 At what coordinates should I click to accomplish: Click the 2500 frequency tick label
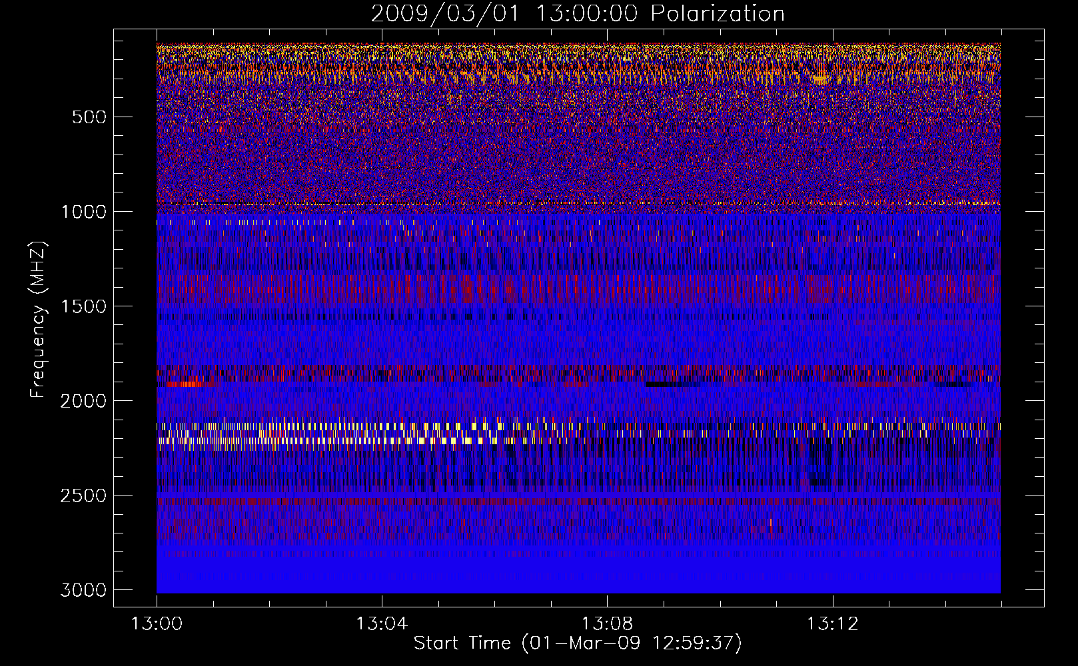(84, 496)
